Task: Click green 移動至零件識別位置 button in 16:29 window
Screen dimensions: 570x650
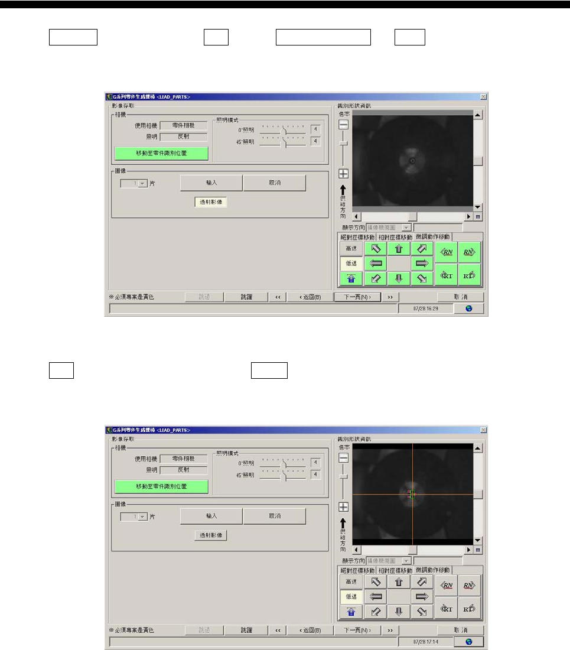Action: [162, 153]
